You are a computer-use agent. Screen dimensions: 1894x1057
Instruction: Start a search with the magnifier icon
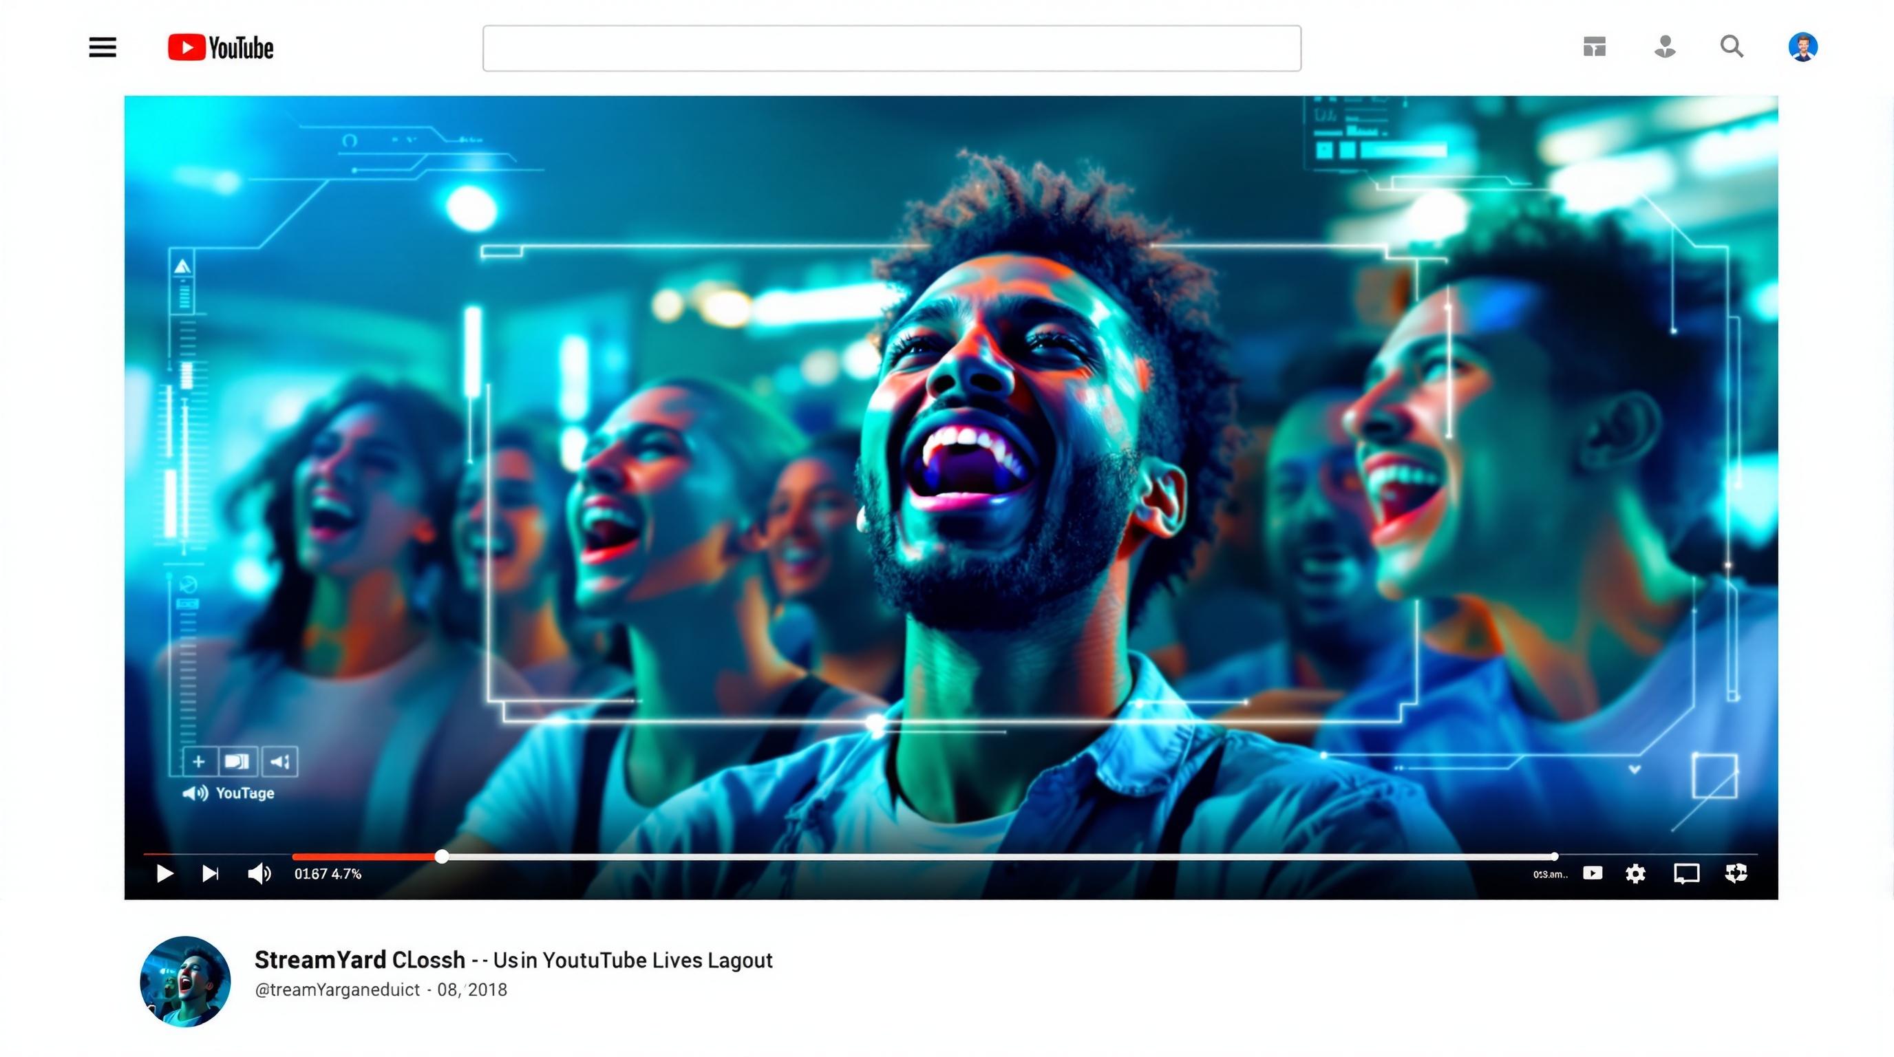(x=1732, y=47)
